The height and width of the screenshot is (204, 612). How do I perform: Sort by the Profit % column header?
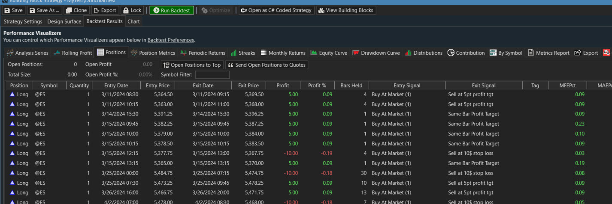[x=317, y=86]
